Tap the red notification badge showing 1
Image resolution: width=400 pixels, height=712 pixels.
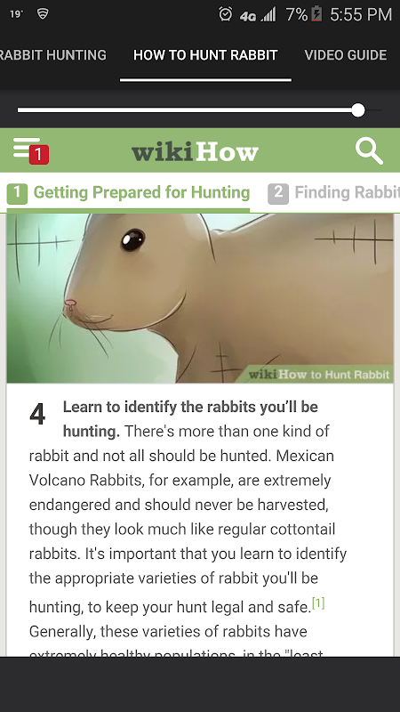[x=39, y=155]
